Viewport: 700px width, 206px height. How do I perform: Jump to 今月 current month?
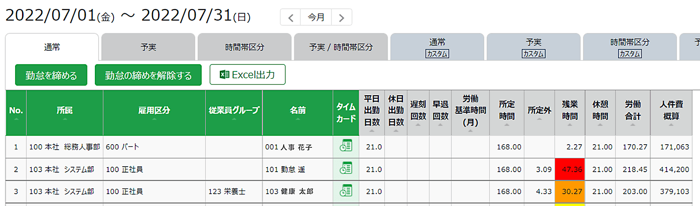pyautogui.click(x=316, y=17)
